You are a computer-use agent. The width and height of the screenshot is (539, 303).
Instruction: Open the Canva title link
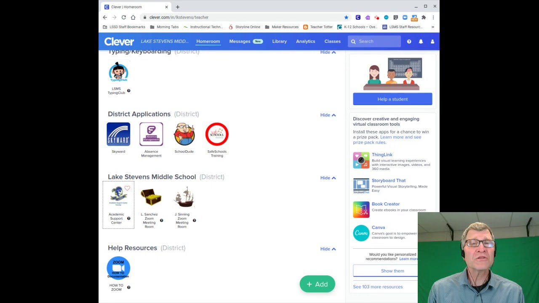(378, 228)
